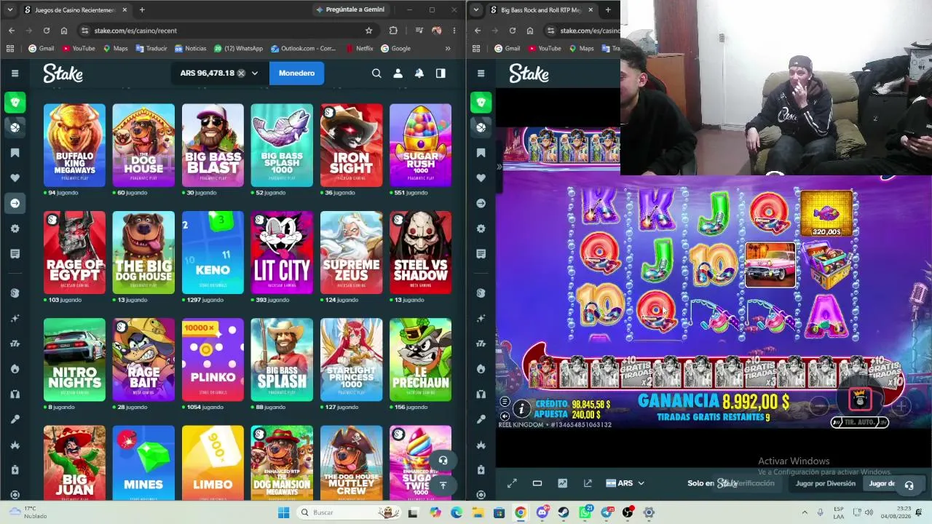Toggle the TIR. AUTO. autoplay button
This screenshot has width=932, height=524.
pyautogui.click(x=860, y=422)
